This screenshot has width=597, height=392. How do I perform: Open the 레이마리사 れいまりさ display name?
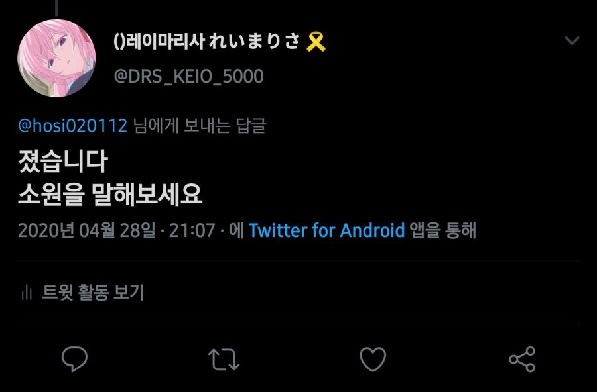207,42
